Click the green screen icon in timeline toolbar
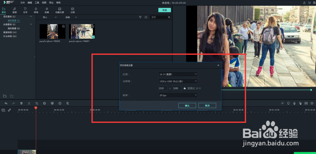 pos(52,103)
